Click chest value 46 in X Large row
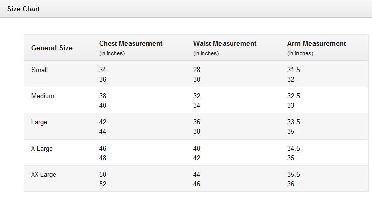 click(x=103, y=149)
